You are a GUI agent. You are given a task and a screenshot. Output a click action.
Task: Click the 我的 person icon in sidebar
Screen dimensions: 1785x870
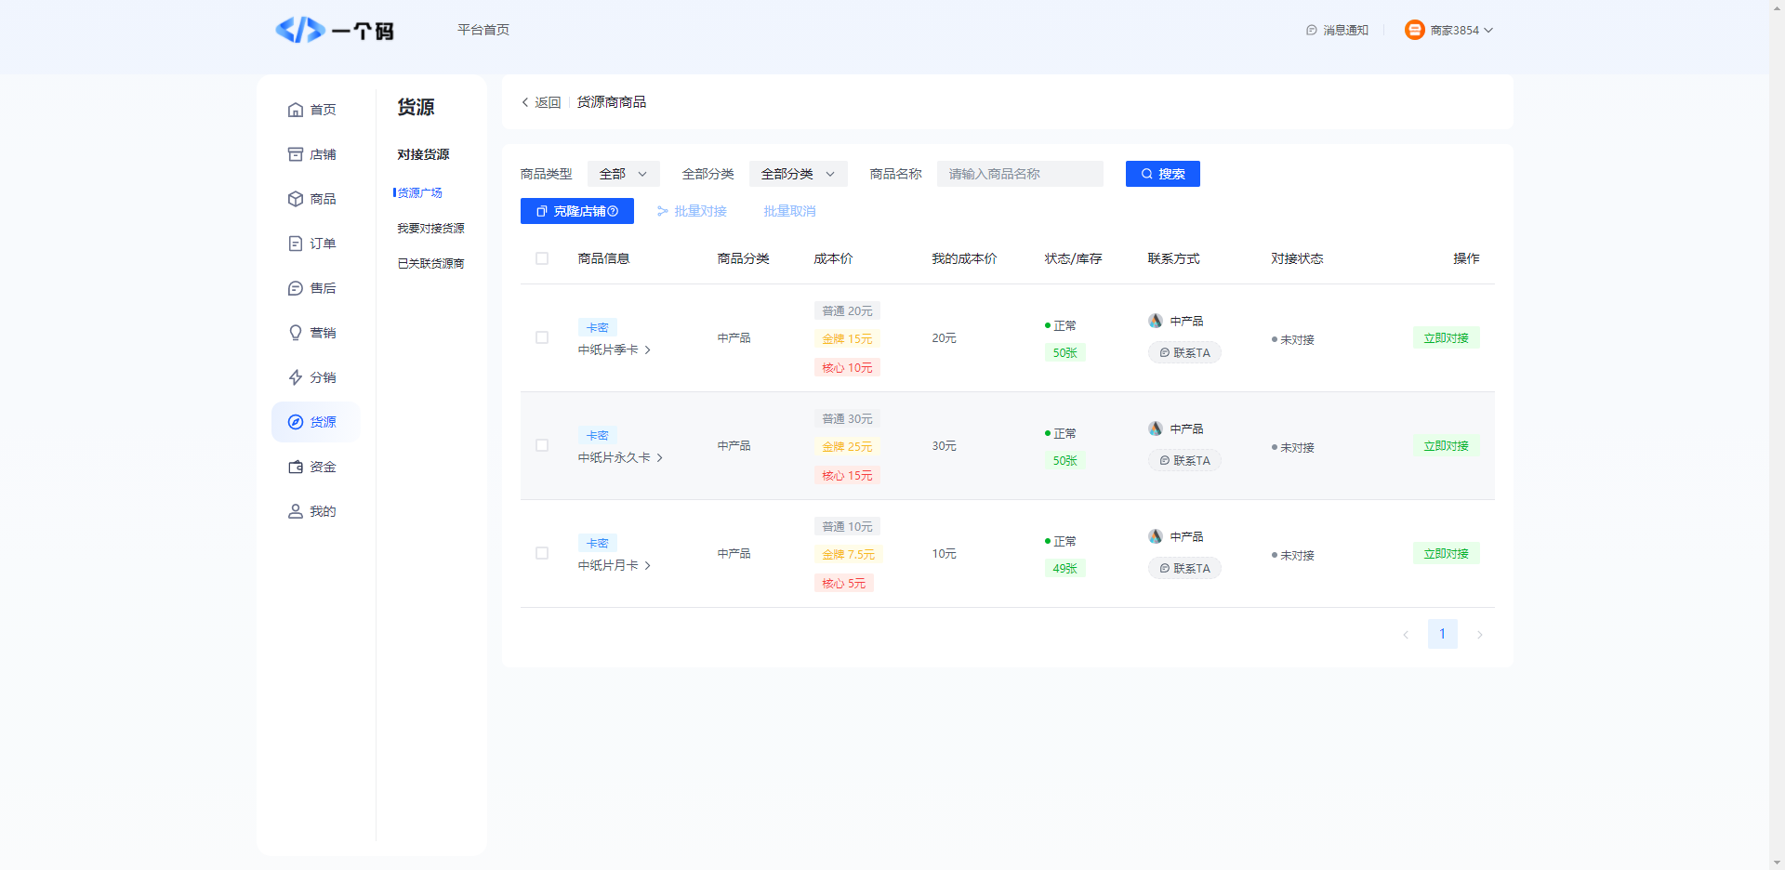[x=296, y=511]
